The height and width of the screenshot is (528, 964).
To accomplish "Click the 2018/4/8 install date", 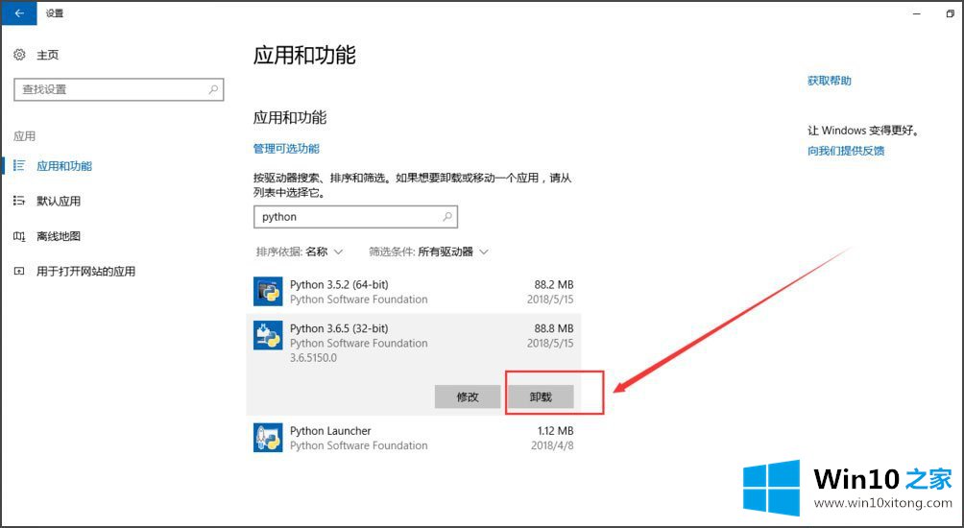I will [x=552, y=445].
